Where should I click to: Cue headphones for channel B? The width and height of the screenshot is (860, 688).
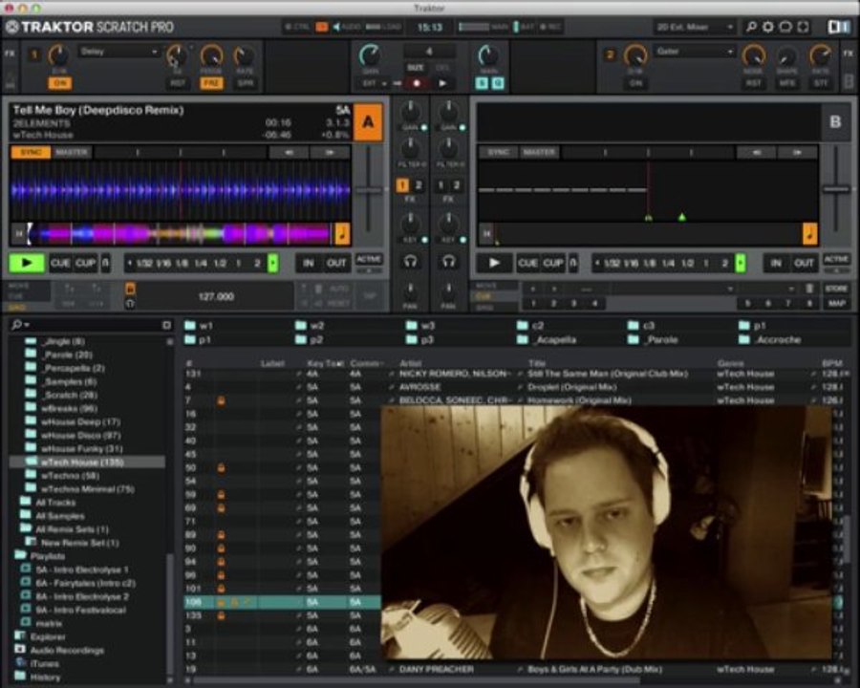tap(449, 262)
